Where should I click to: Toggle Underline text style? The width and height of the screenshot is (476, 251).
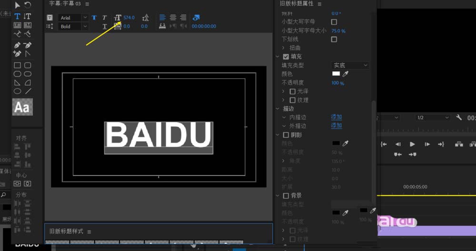click(x=104, y=26)
